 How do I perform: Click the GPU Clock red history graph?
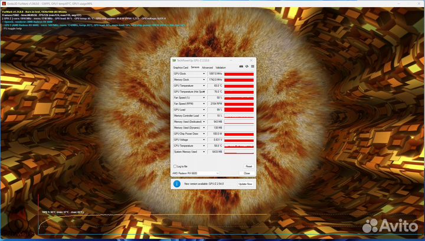click(239, 74)
